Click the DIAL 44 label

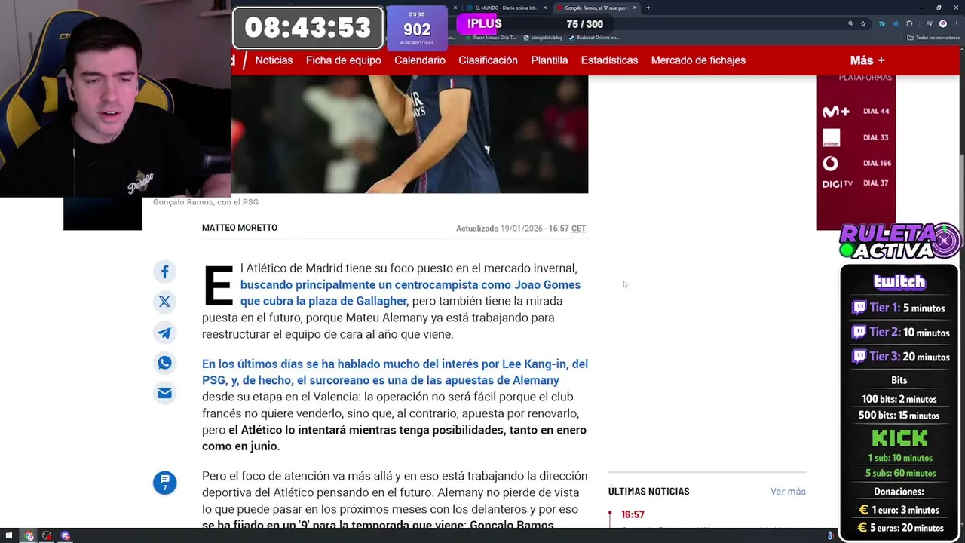pos(876,112)
